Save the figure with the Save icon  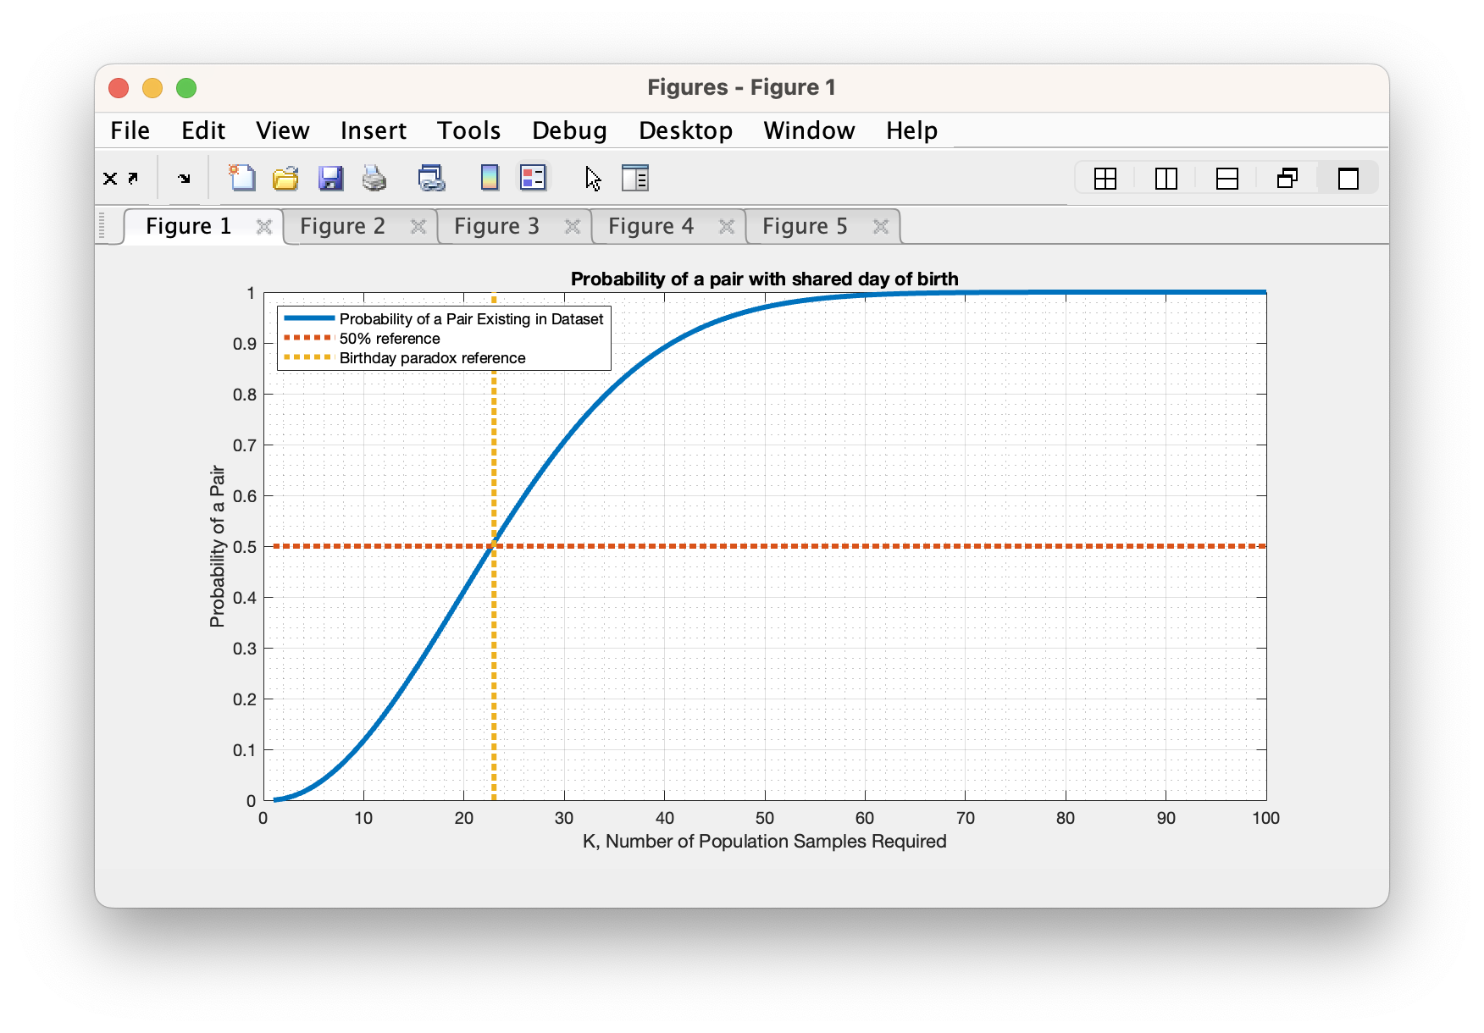click(x=331, y=178)
